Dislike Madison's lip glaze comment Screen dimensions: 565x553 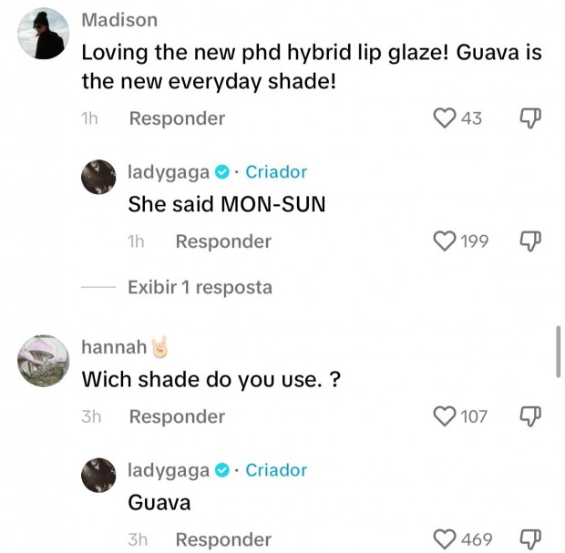coord(530,118)
